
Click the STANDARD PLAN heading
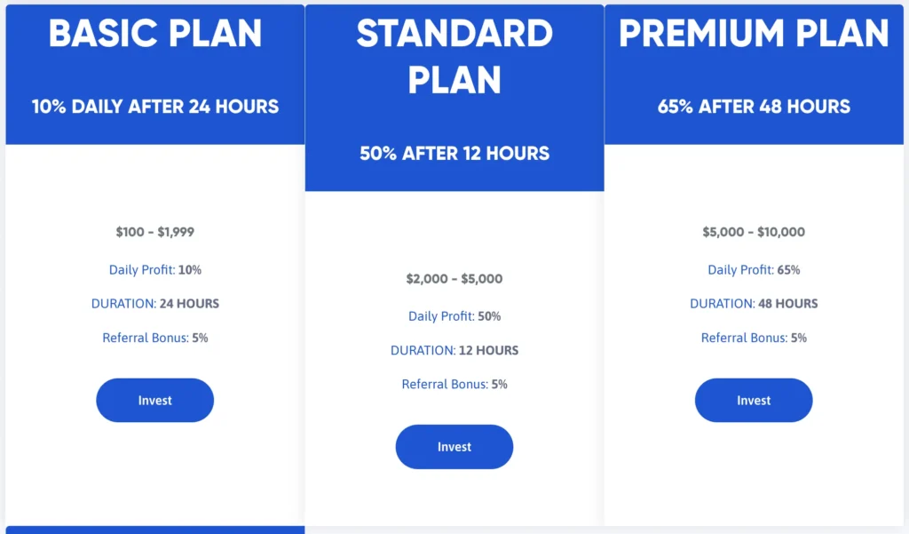[454, 57]
